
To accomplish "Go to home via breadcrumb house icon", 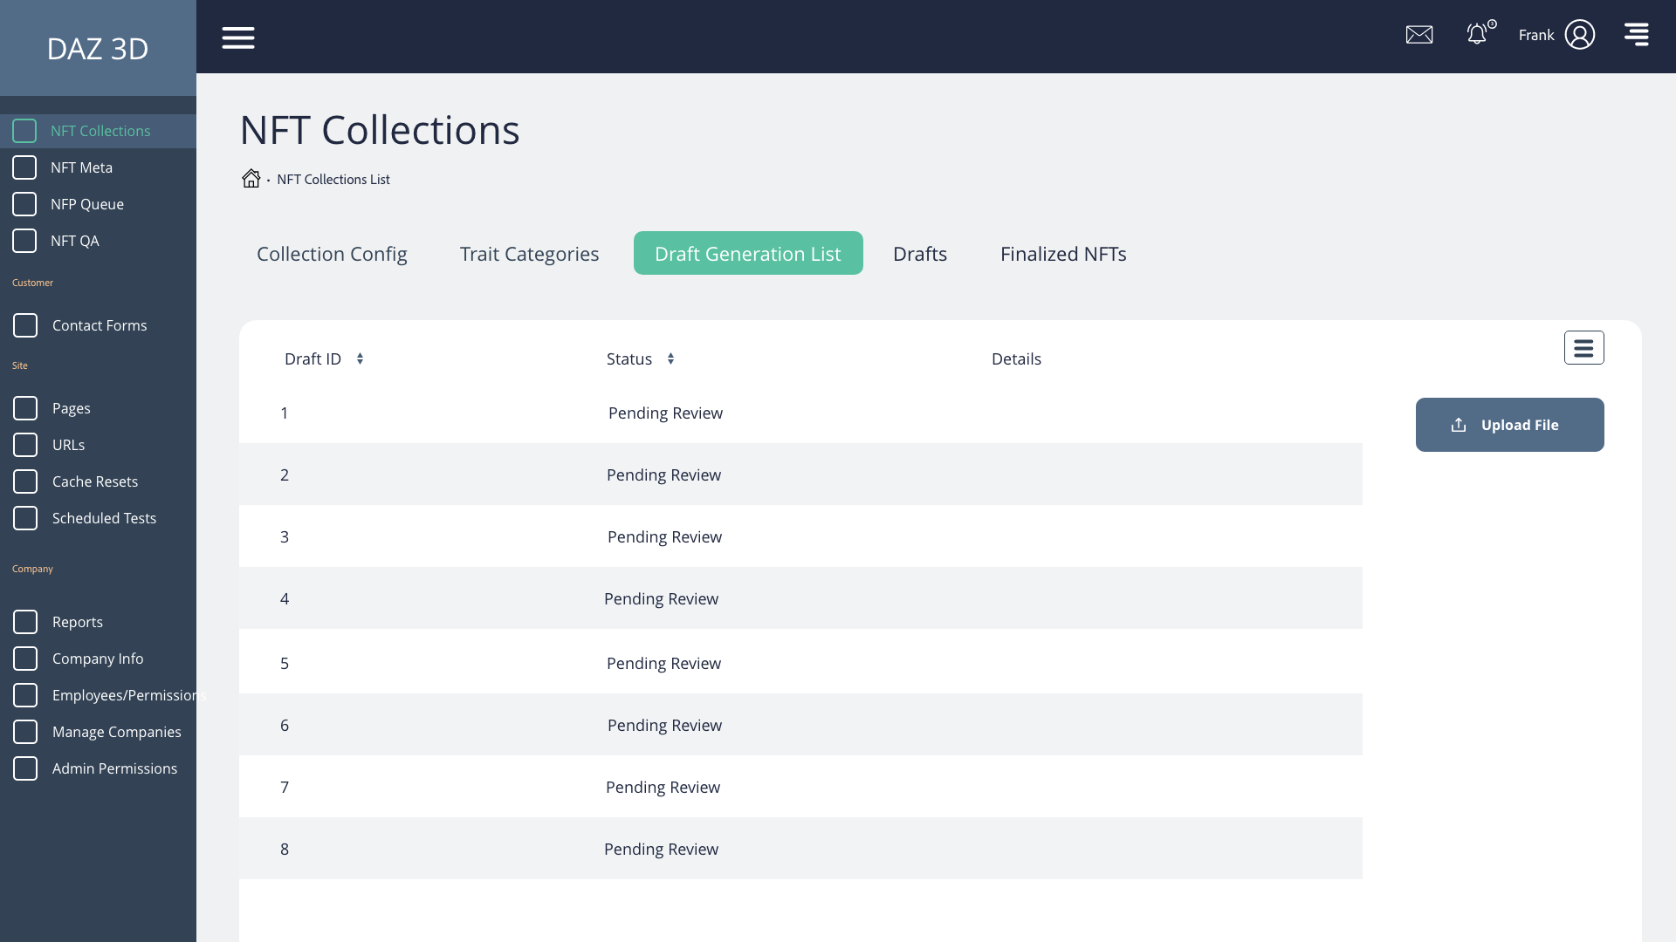I will point(251,178).
